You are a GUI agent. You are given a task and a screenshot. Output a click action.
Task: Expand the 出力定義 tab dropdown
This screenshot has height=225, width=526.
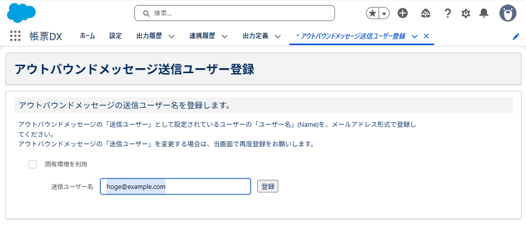[x=277, y=36]
